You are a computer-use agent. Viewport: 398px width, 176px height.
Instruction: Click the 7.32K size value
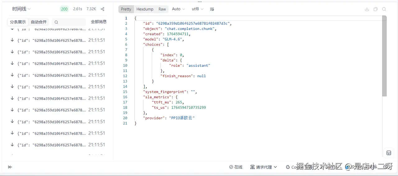(91, 9)
